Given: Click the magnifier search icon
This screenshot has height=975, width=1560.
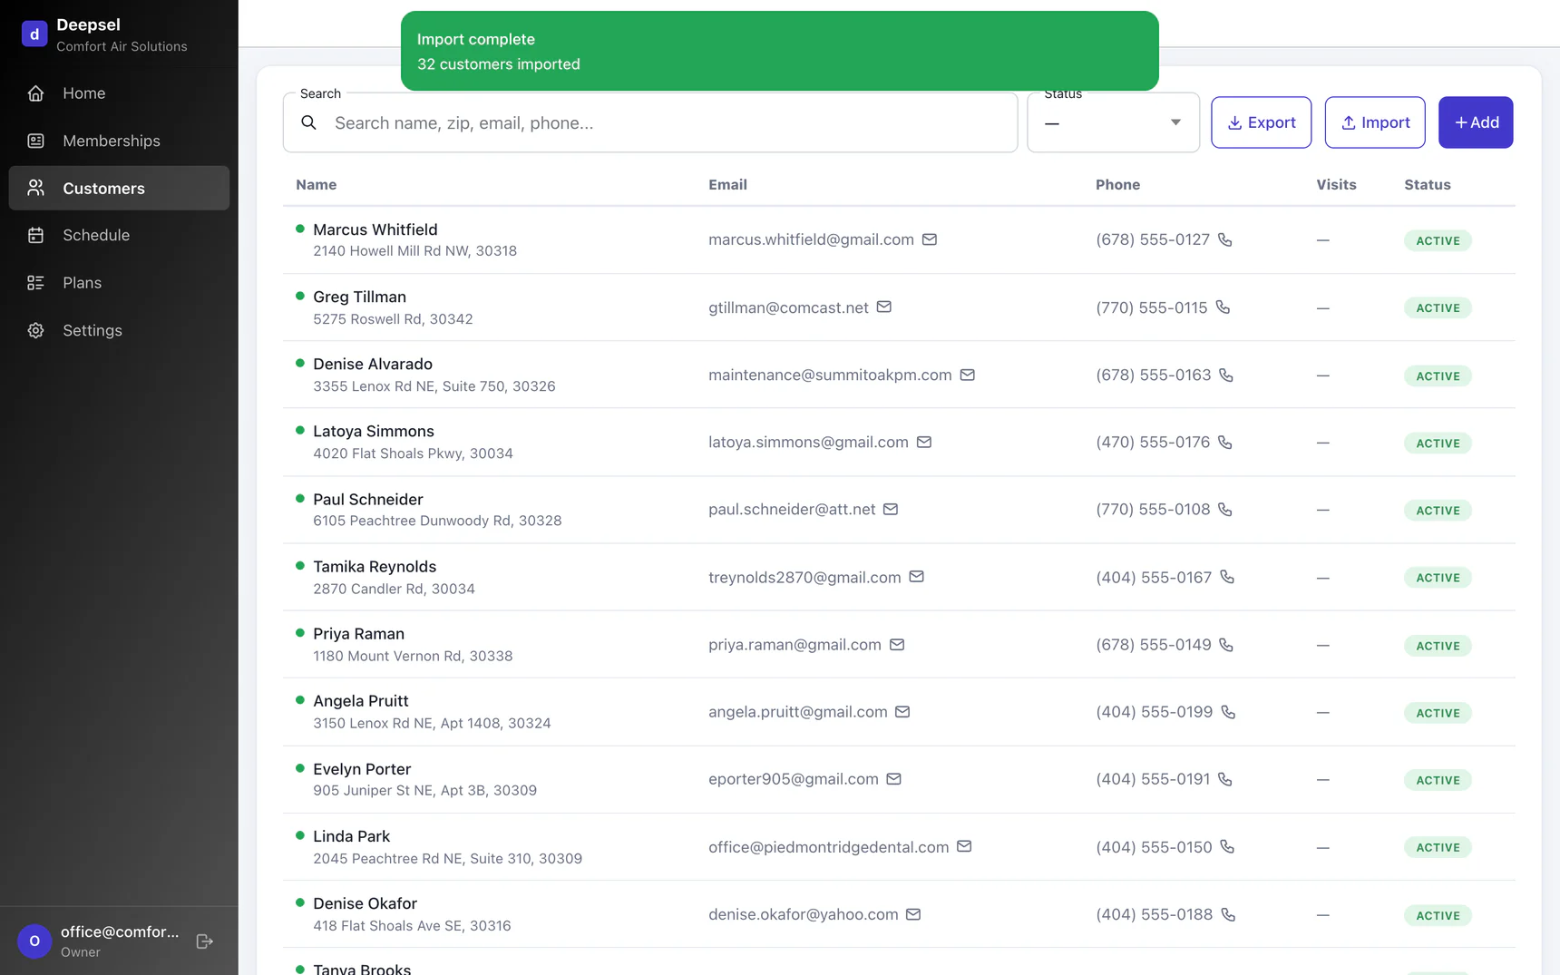Looking at the screenshot, I should 308,122.
